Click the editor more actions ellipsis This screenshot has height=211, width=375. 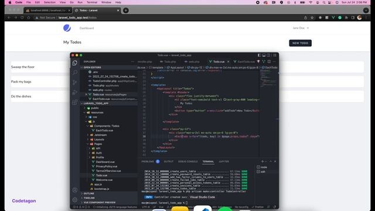coord(274,62)
